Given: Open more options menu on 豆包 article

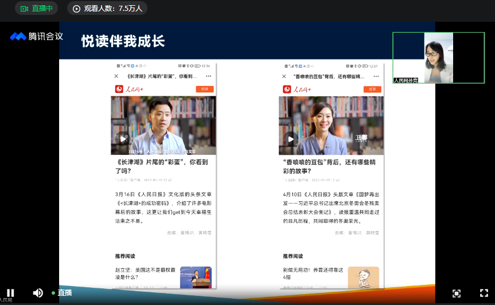Looking at the screenshot, I should tap(376, 76).
